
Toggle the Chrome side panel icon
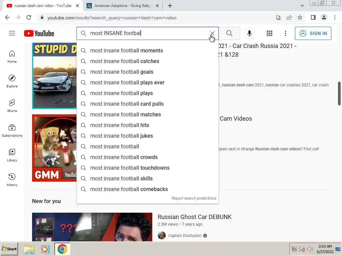tap(313, 18)
